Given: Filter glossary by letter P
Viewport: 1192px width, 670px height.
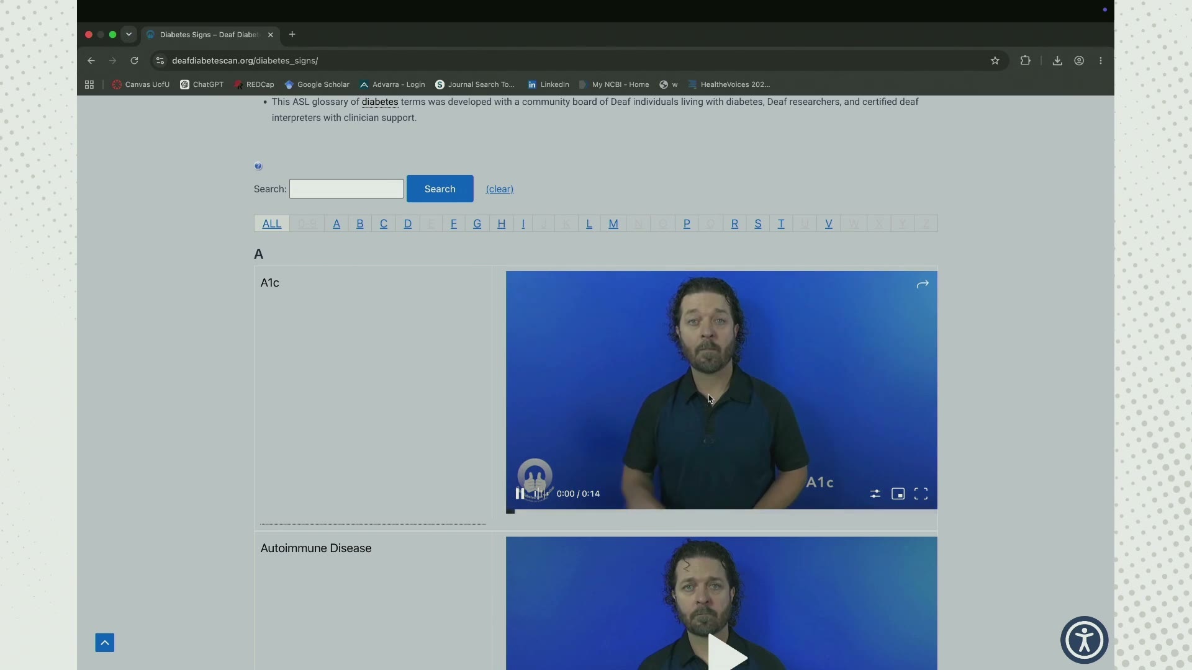Looking at the screenshot, I should [687, 224].
